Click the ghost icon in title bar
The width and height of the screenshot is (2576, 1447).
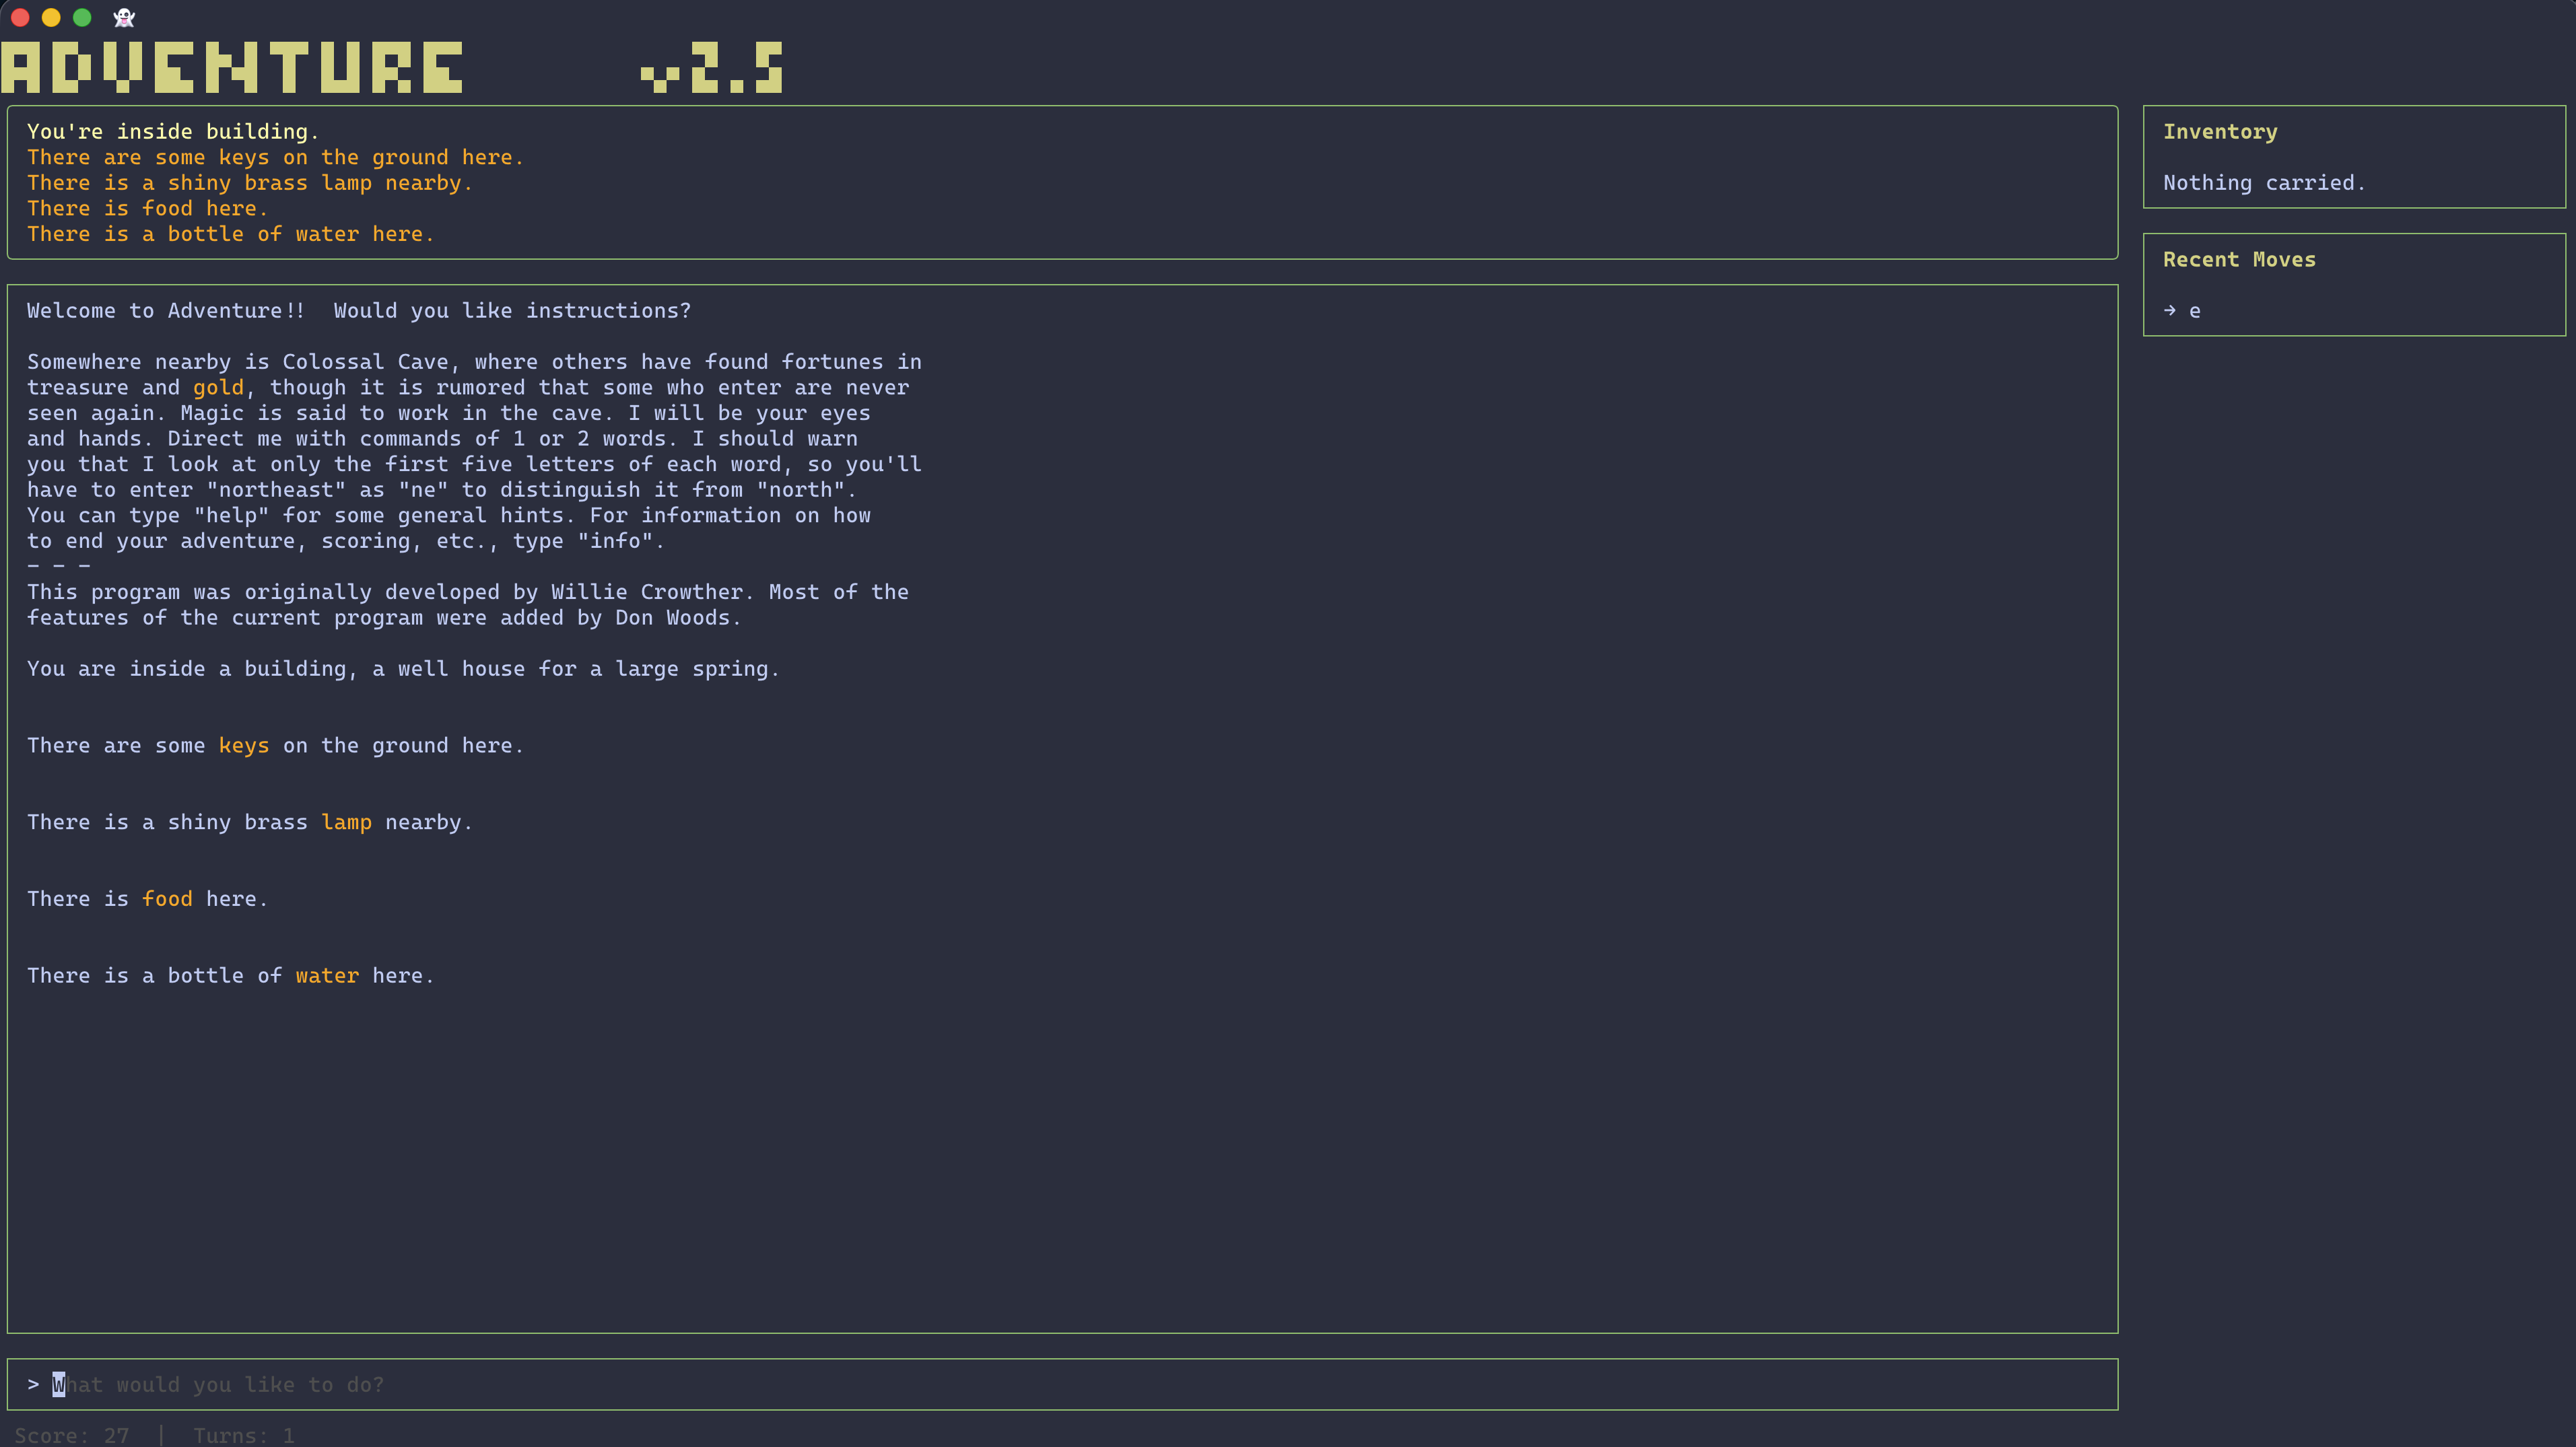[124, 17]
